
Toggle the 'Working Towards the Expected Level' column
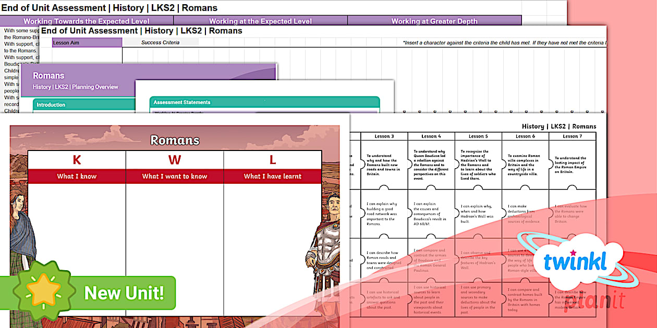87,21
